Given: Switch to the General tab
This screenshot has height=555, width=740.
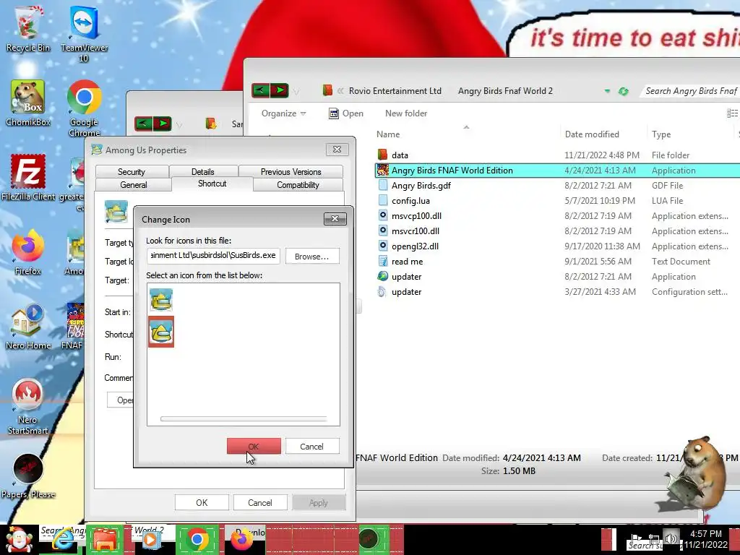Looking at the screenshot, I should click(134, 184).
